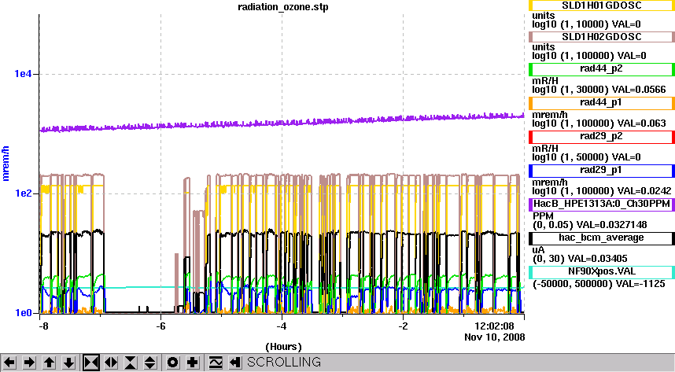Select the rad44_p2 curve legend entry

(601, 69)
